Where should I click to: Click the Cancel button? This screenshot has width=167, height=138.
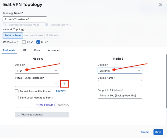point(145,132)
